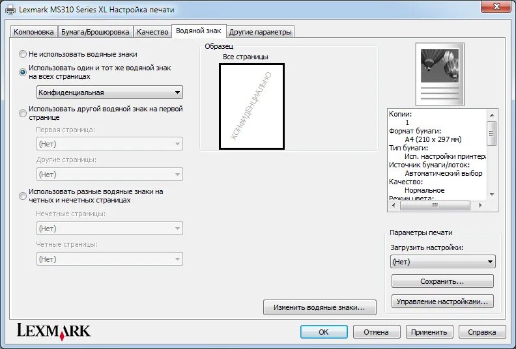Click summary list scroll down arrow

492,195
